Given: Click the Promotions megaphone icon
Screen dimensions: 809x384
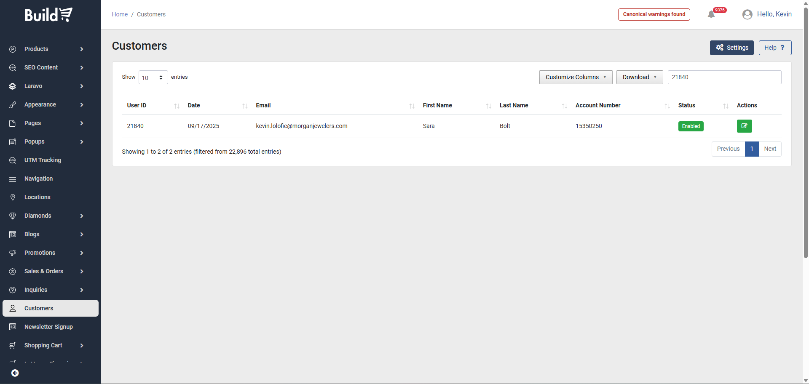Looking at the screenshot, I should (13, 253).
